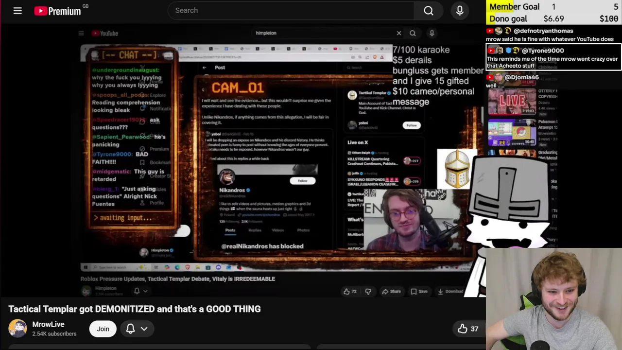Focus the top Search input field
This screenshot has height=350, width=622.
[291, 10]
